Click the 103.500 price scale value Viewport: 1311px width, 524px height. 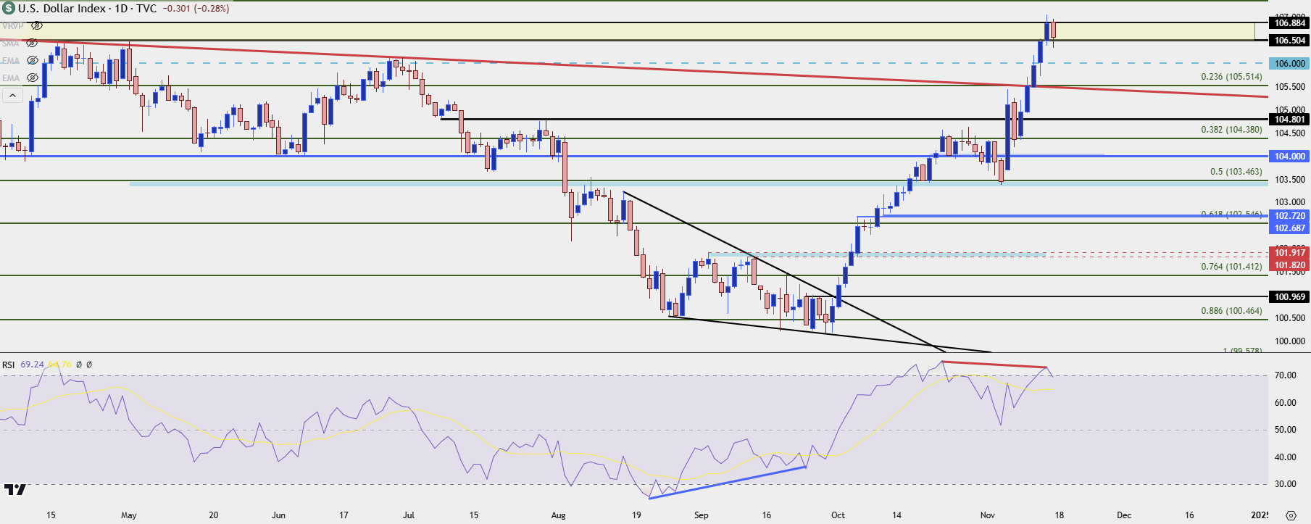[1290, 180]
